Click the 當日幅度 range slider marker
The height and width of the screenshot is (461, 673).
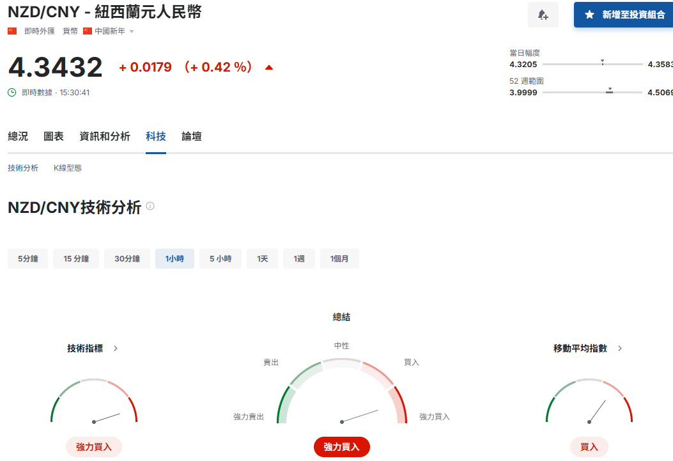[x=603, y=62]
